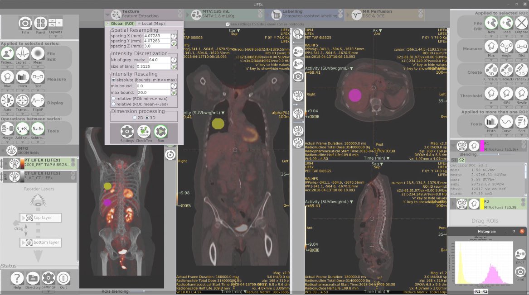
Task: Open dropdown under Circle3D tool
Action: coord(491,84)
